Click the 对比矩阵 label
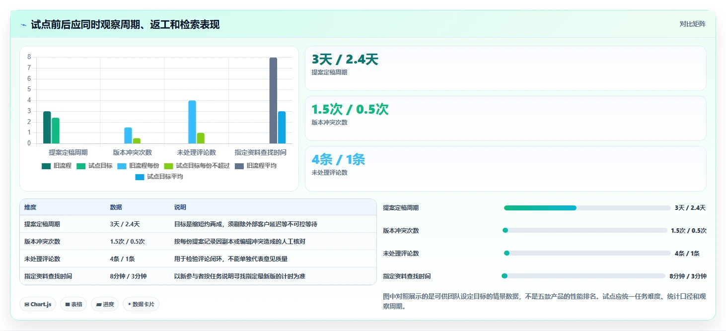 click(x=692, y=24)
